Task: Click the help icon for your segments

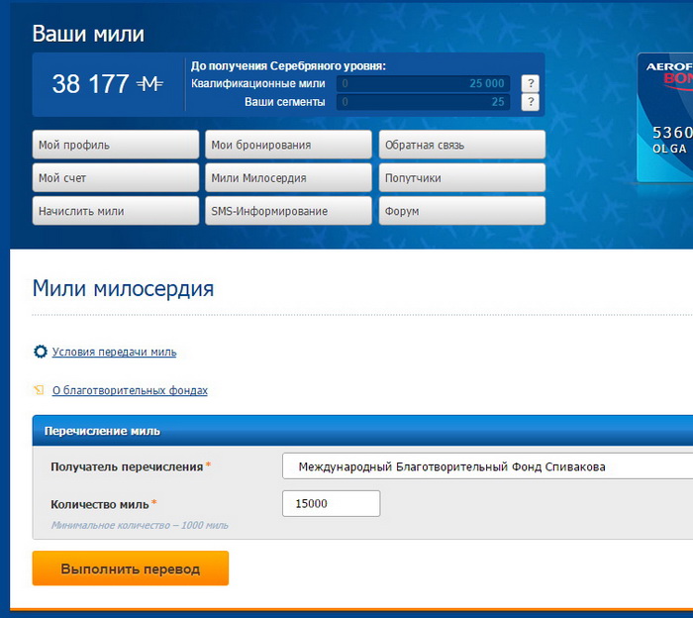Action: (x=531, y=102)
